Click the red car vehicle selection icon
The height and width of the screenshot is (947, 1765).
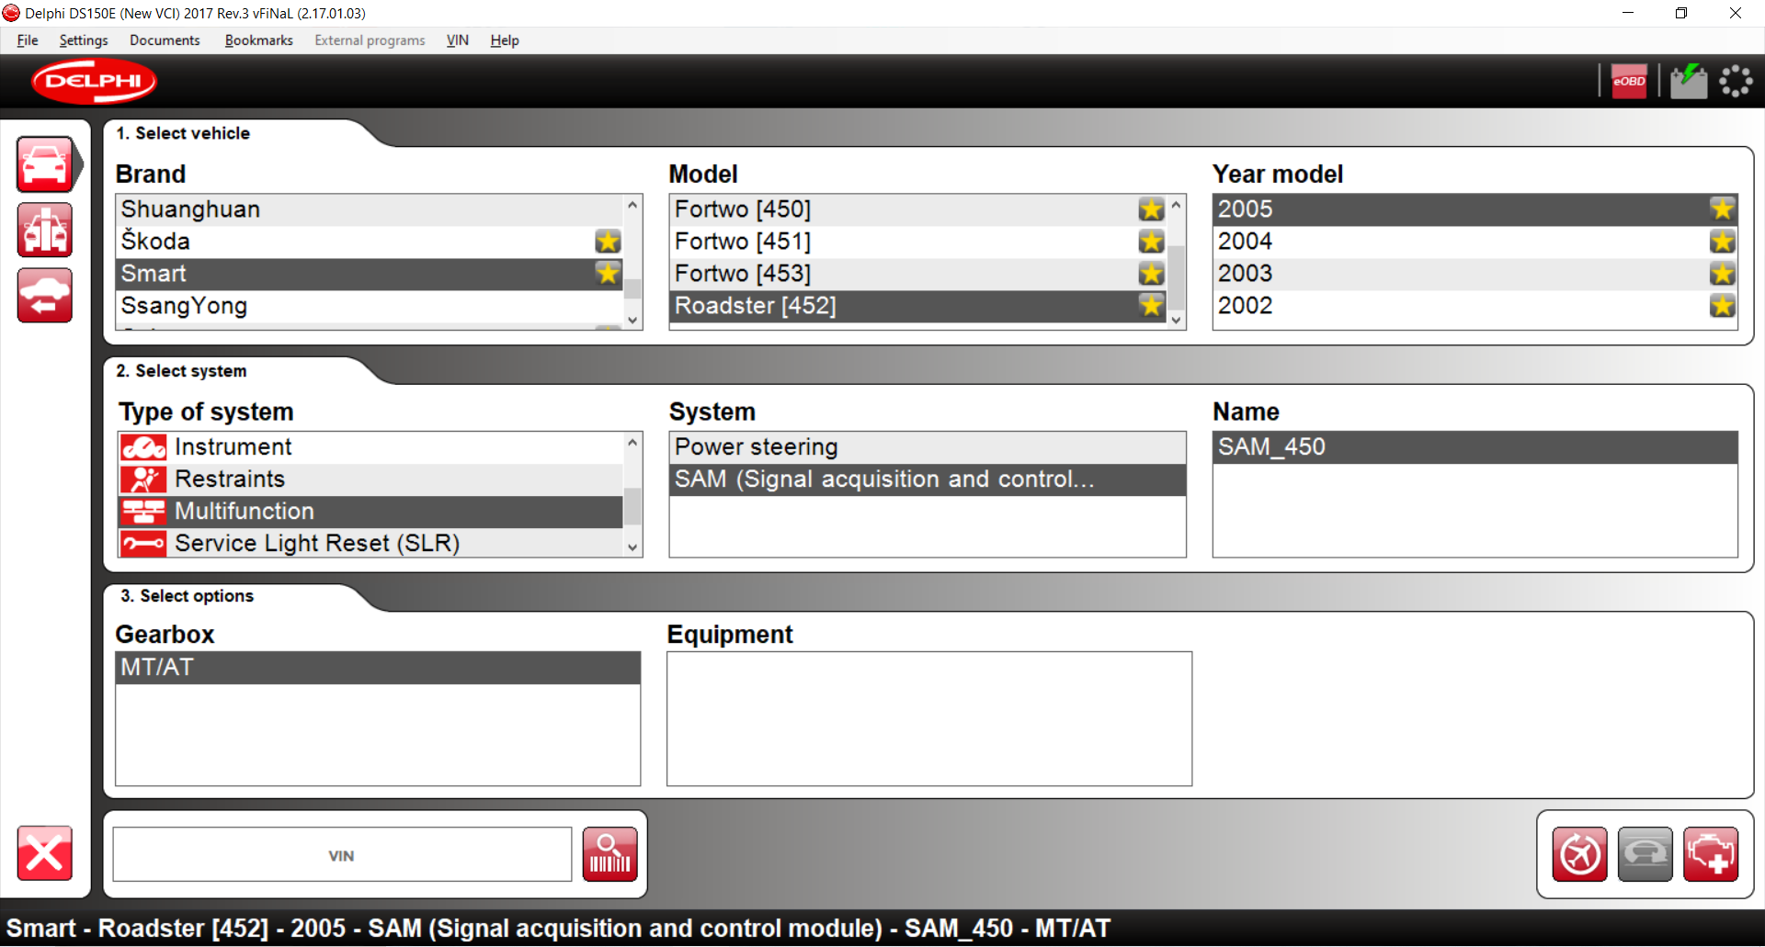pos(44,164)
